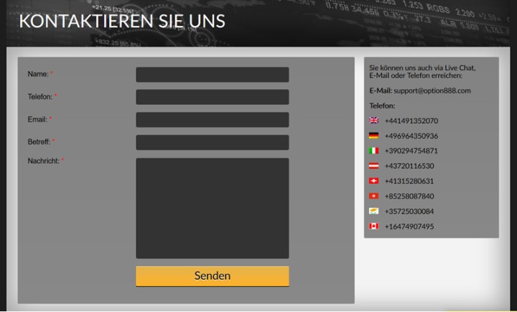517x312 pixels.
Task: Click the Email: form field label
Action: (37, 119)
